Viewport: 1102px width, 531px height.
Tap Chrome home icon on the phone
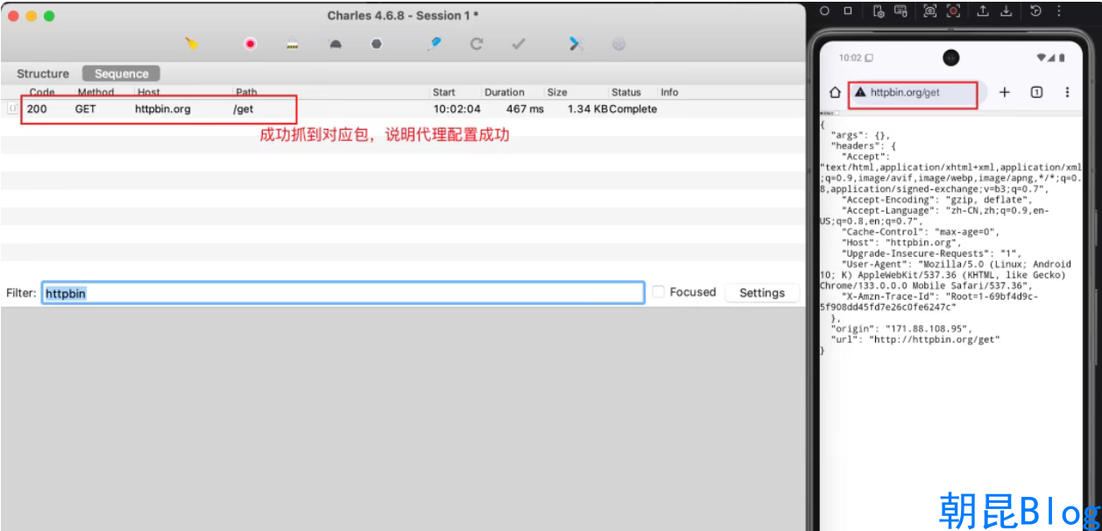835,92
